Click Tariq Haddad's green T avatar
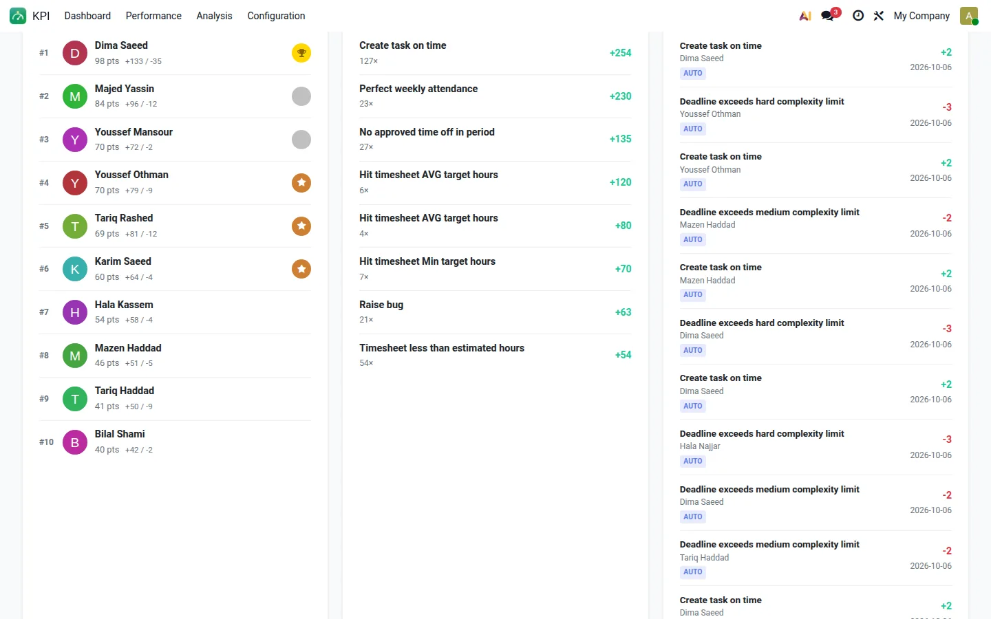The width and height of the screenshot is (991, 619). 75,399
